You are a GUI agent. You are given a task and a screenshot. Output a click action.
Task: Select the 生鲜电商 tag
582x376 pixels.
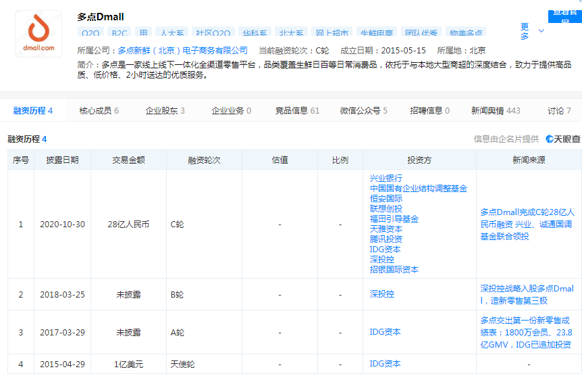pos(377,32)
